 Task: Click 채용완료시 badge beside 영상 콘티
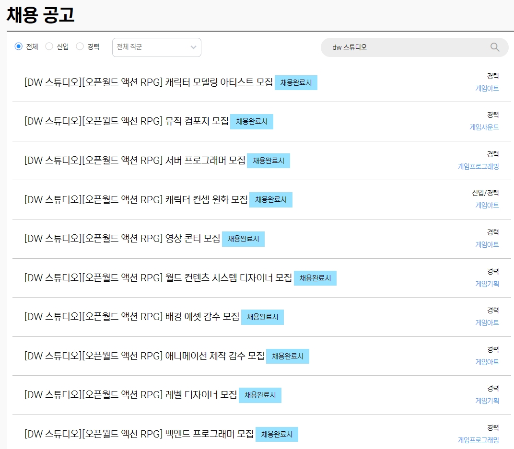(x=243, y=239)
